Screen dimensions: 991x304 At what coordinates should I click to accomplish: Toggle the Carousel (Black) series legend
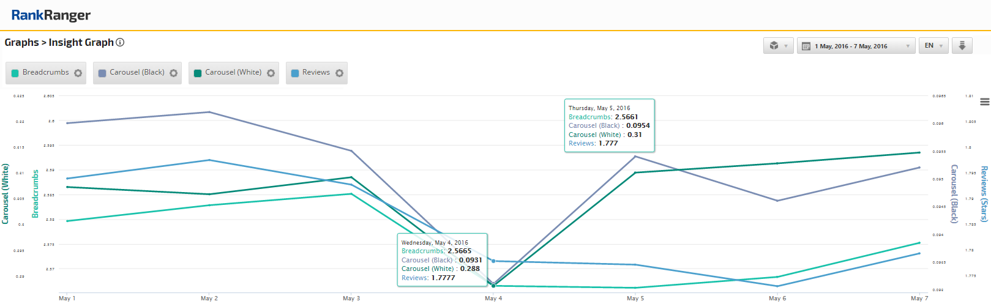[x=136, y=72]
